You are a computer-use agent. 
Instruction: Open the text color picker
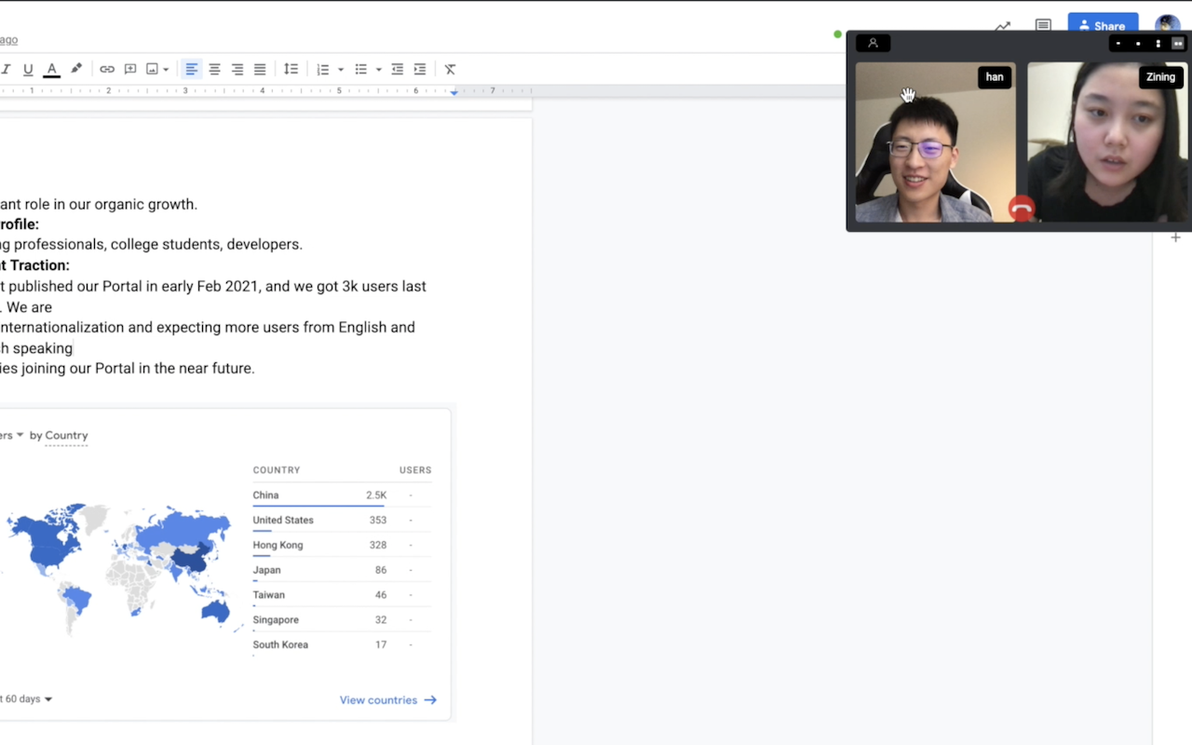[x=52, y=69]
